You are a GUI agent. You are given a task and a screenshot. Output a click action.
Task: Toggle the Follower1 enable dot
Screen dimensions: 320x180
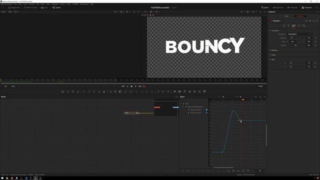[x=271, y=21]
